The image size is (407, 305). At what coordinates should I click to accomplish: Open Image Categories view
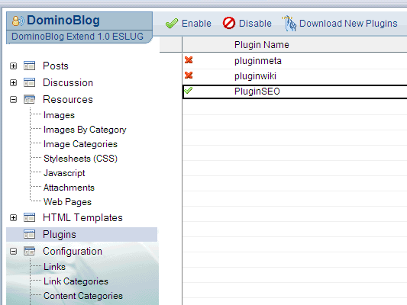pos(80,144)
